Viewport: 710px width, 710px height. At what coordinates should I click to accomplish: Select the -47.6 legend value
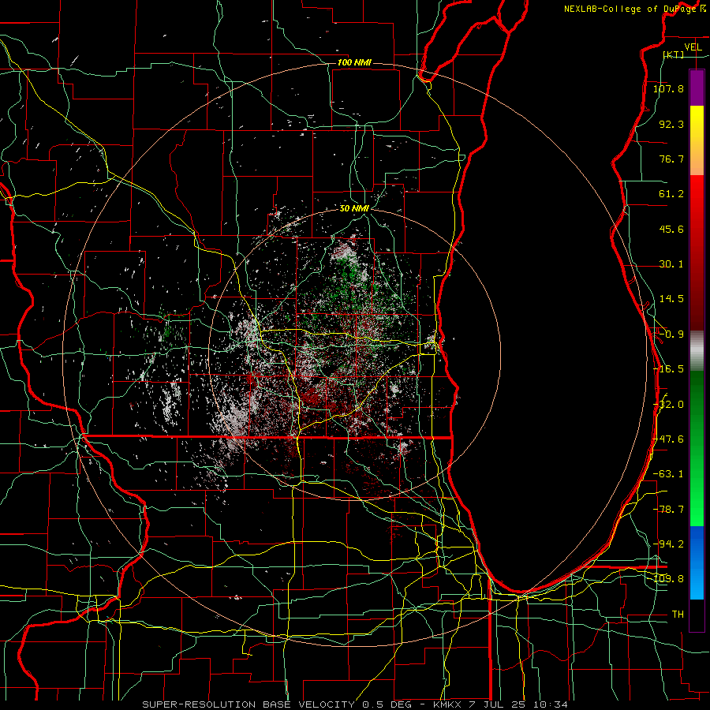[x=668, y=439]
